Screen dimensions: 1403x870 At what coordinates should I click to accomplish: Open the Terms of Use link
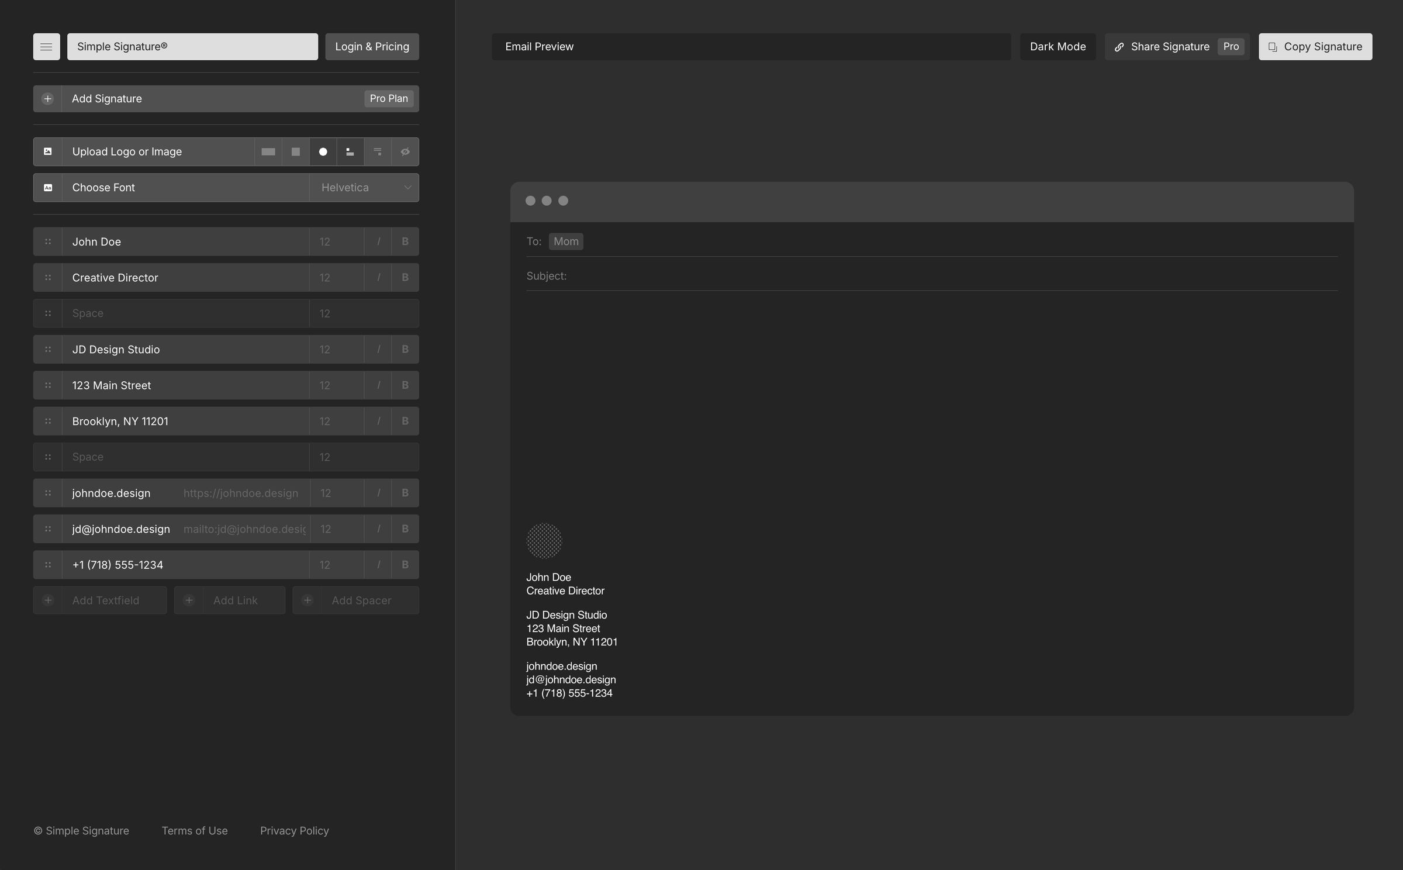pos(195,831)
